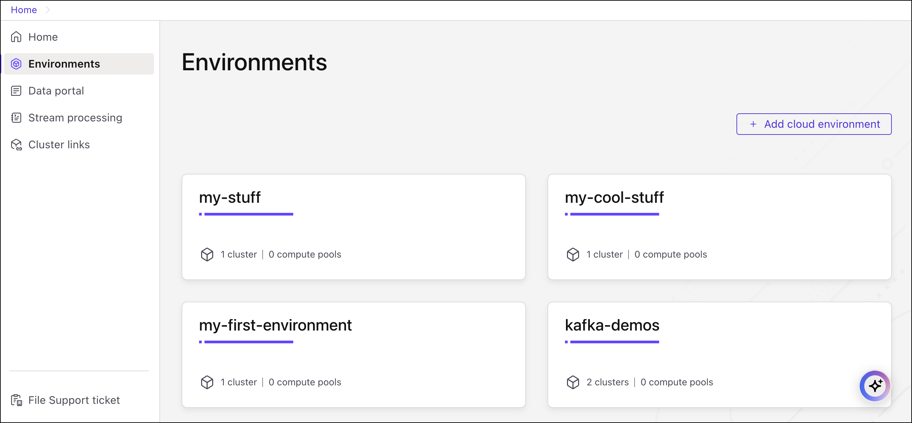Viewport: 912px width, 423px height.
Task: Click the Home breadcrumb link
Action: tap(24, 10)
